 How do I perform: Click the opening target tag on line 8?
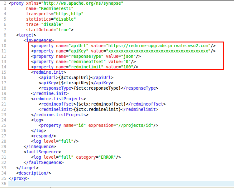(26, 35)
